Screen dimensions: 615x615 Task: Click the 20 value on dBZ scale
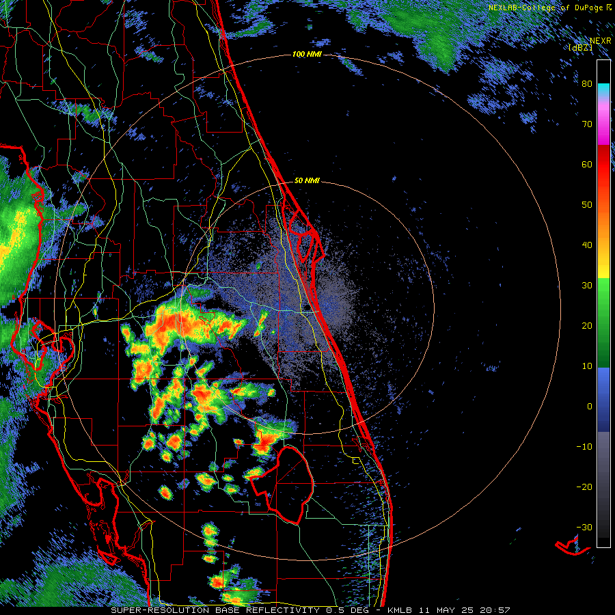click(x=587, y=326)
